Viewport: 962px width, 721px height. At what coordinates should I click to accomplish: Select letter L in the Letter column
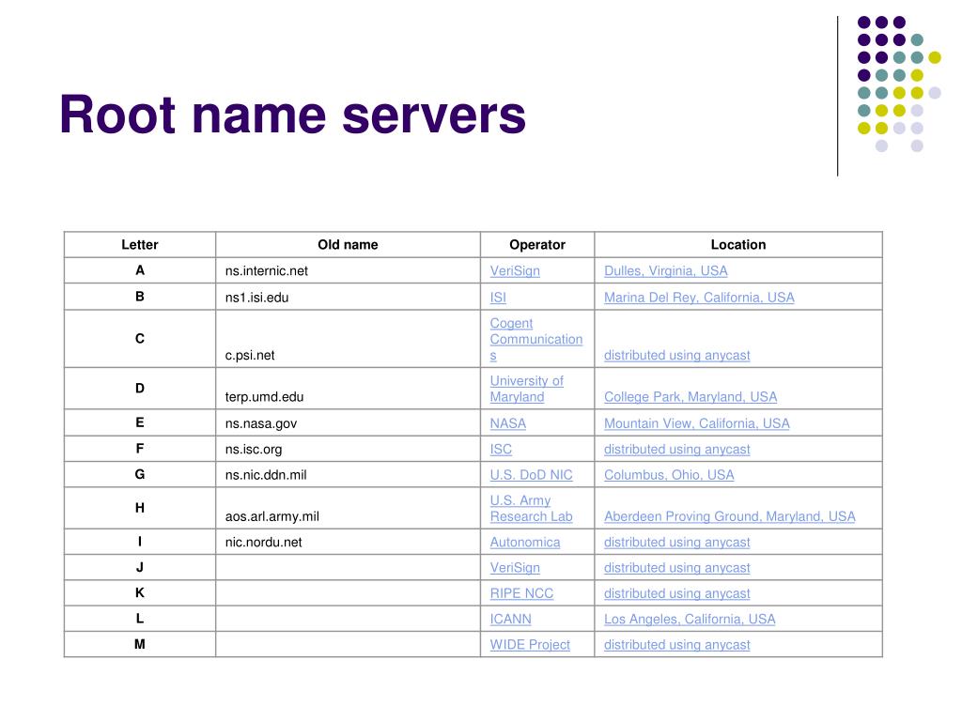[140, 619]
